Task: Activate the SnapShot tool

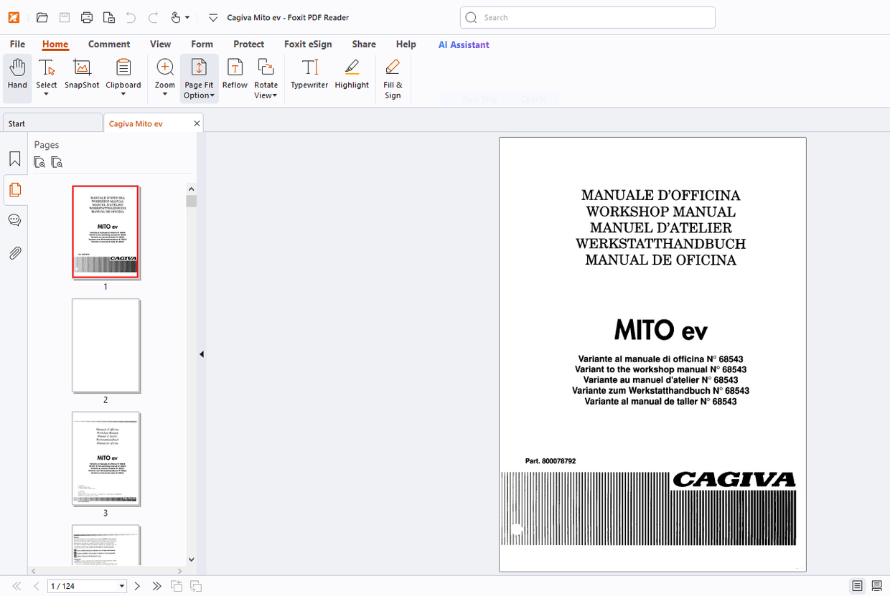Action: coord(81,75)
